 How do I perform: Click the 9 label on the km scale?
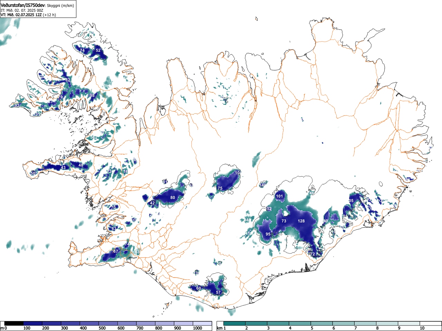click(399, 328)
